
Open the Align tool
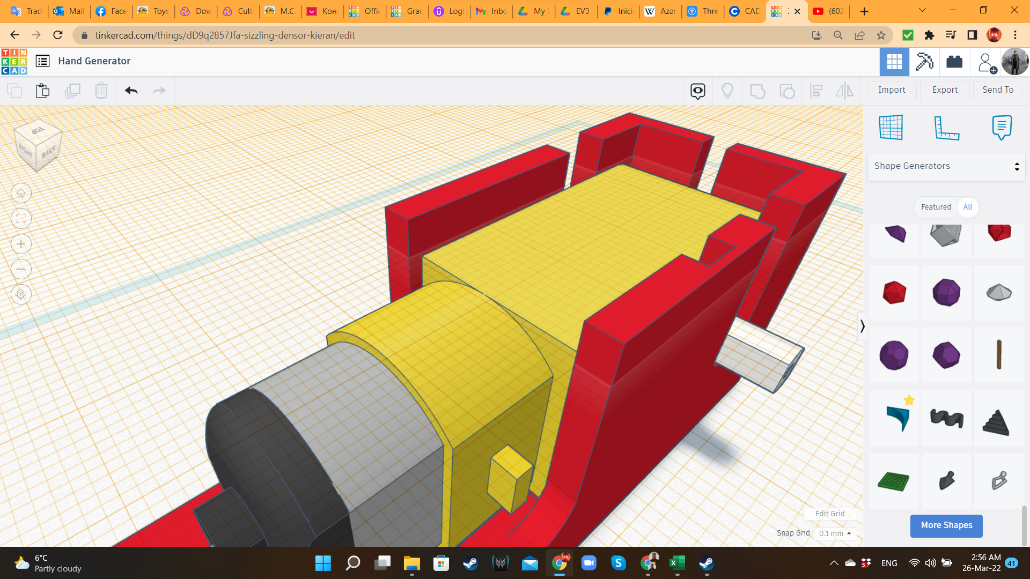coord(816,91)
